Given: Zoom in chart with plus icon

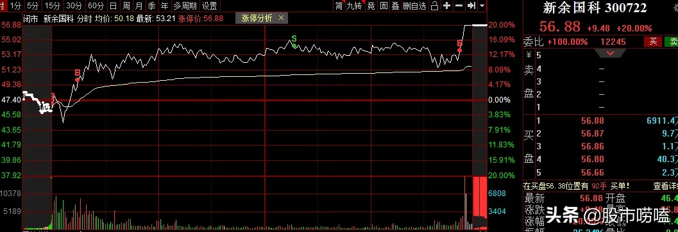Looking at the screenshot, I should click(x=446, y=6).
